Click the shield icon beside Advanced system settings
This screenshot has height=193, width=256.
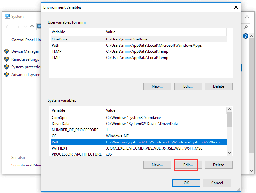(6, 75)
